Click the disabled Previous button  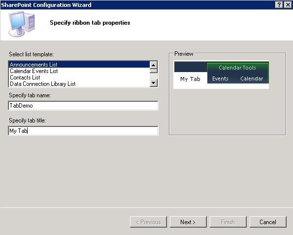(x=148, y=222)
